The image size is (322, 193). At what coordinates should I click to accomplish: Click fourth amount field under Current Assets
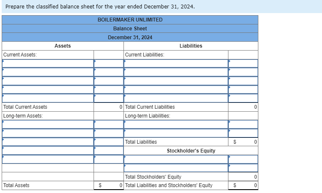(109, 89)
